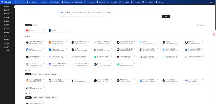Switch search engine to Google tab
Image resolution: width=216 pixels, height=104 pixels.
click(79, 12)
